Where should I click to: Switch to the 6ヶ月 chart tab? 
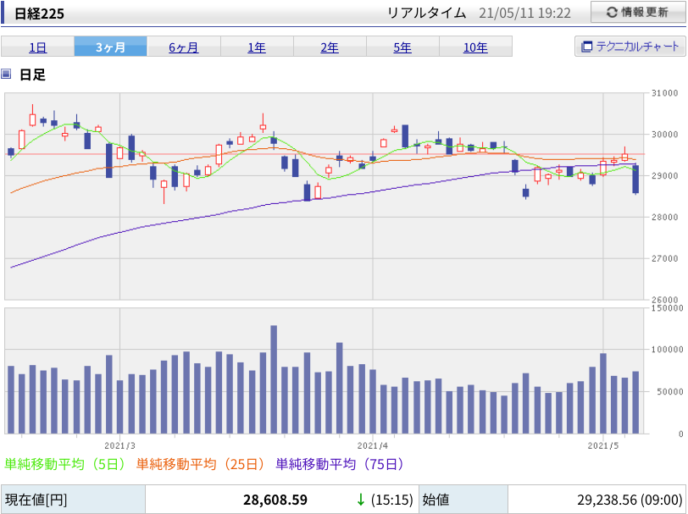(x=183, y=47)
